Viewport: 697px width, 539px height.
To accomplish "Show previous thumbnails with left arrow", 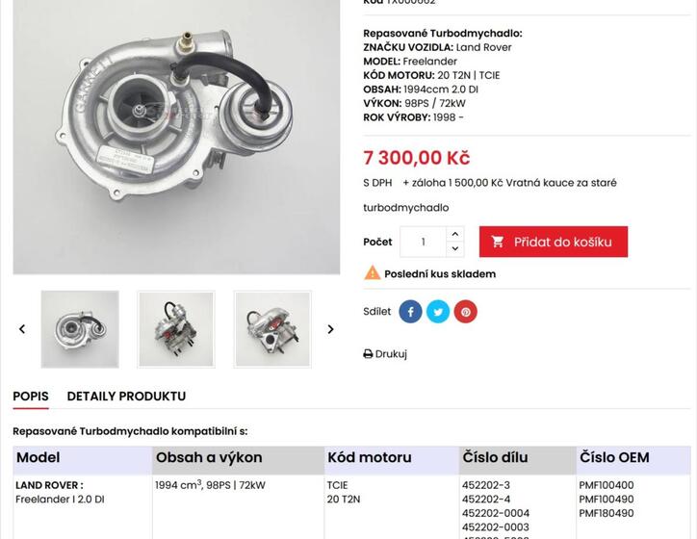I will [22, 329].
